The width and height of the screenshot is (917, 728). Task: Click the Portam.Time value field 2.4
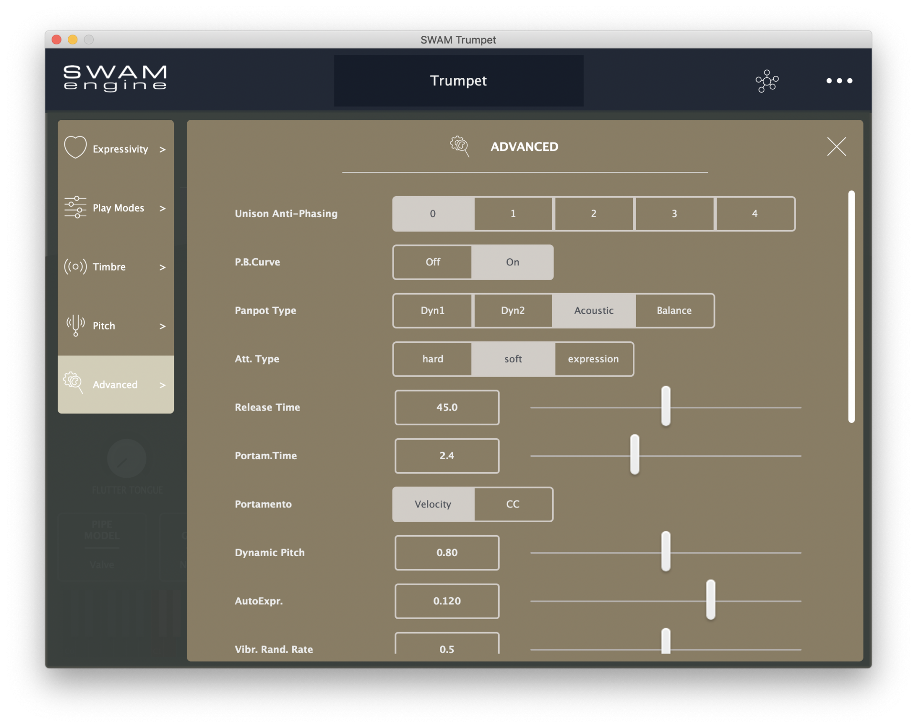(447, 456)
